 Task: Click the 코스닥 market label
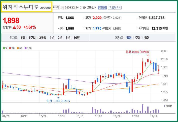(56, 7)
